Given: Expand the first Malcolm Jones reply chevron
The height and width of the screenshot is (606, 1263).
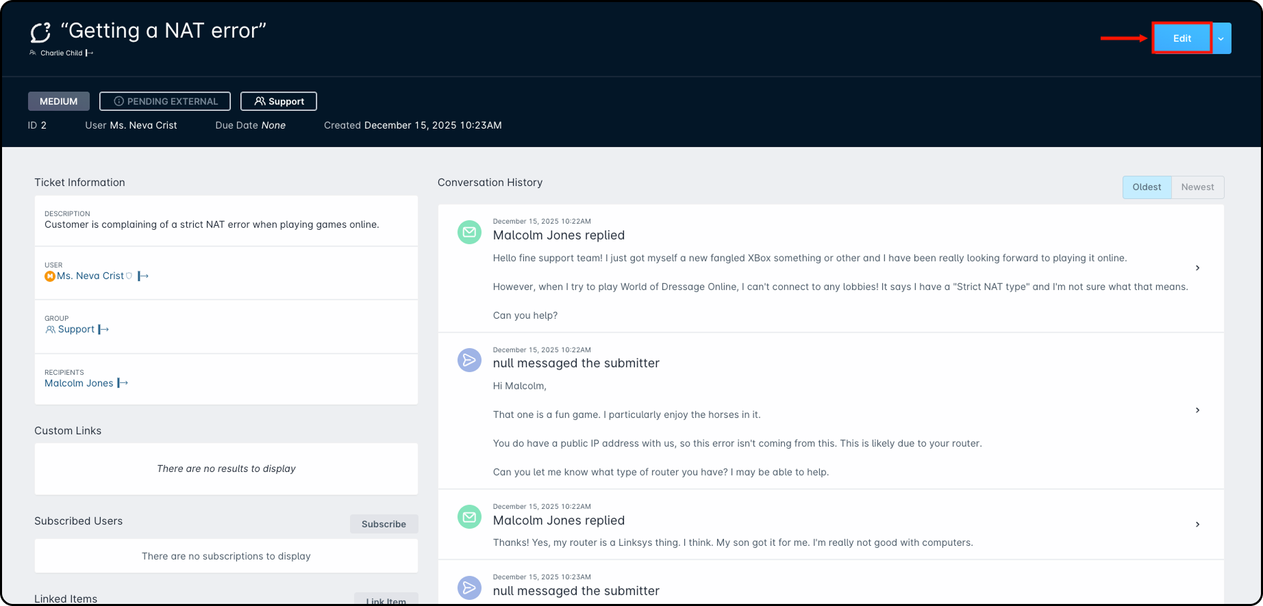Looking at the screenshot, I should coord(1197,268).
